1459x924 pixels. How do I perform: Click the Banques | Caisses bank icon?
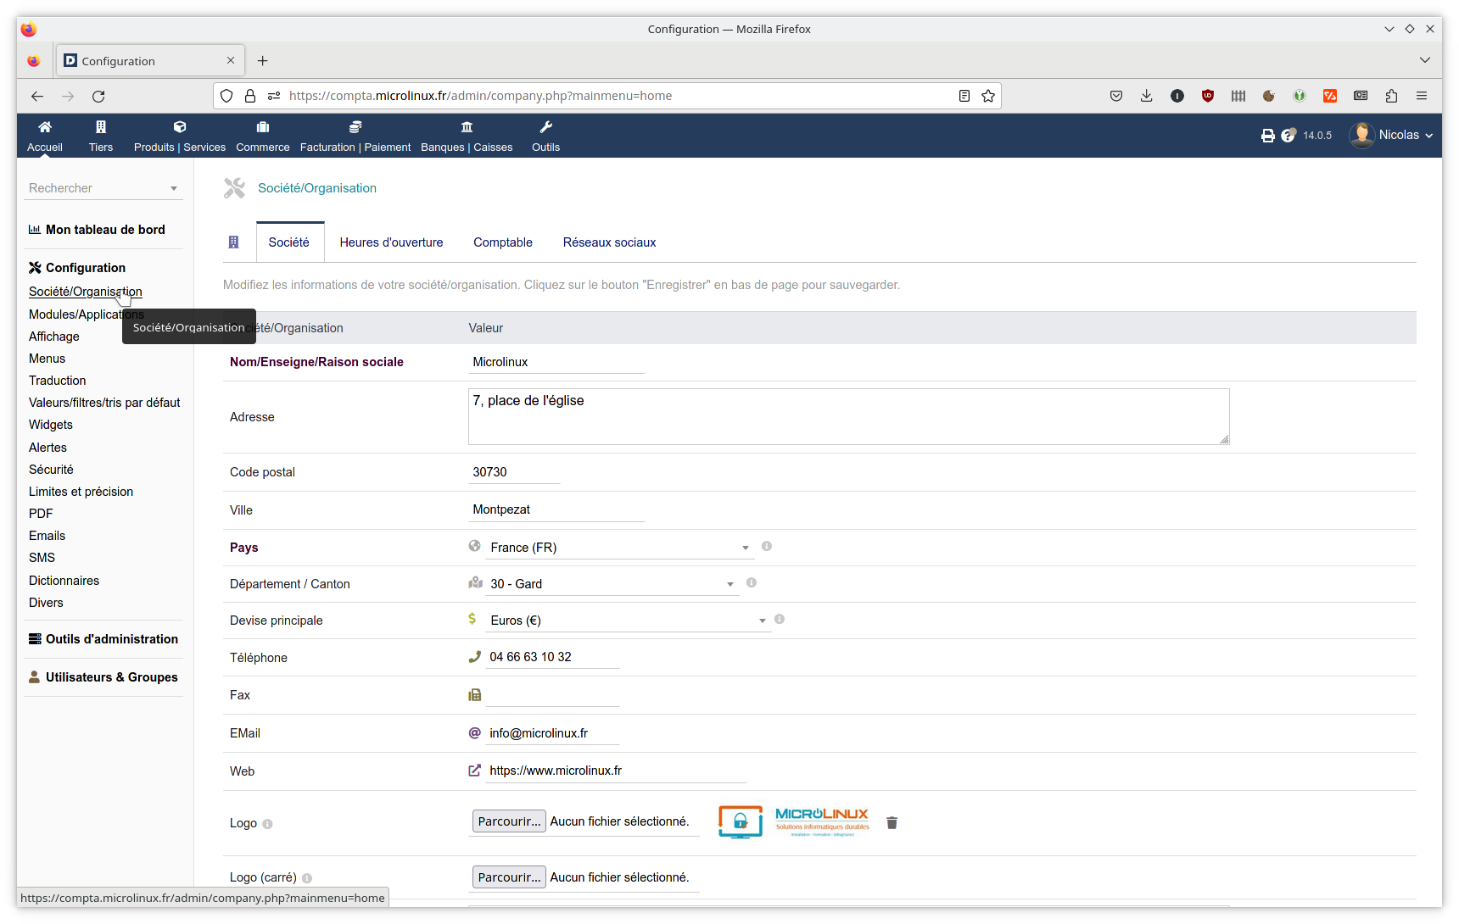point(467,127)
